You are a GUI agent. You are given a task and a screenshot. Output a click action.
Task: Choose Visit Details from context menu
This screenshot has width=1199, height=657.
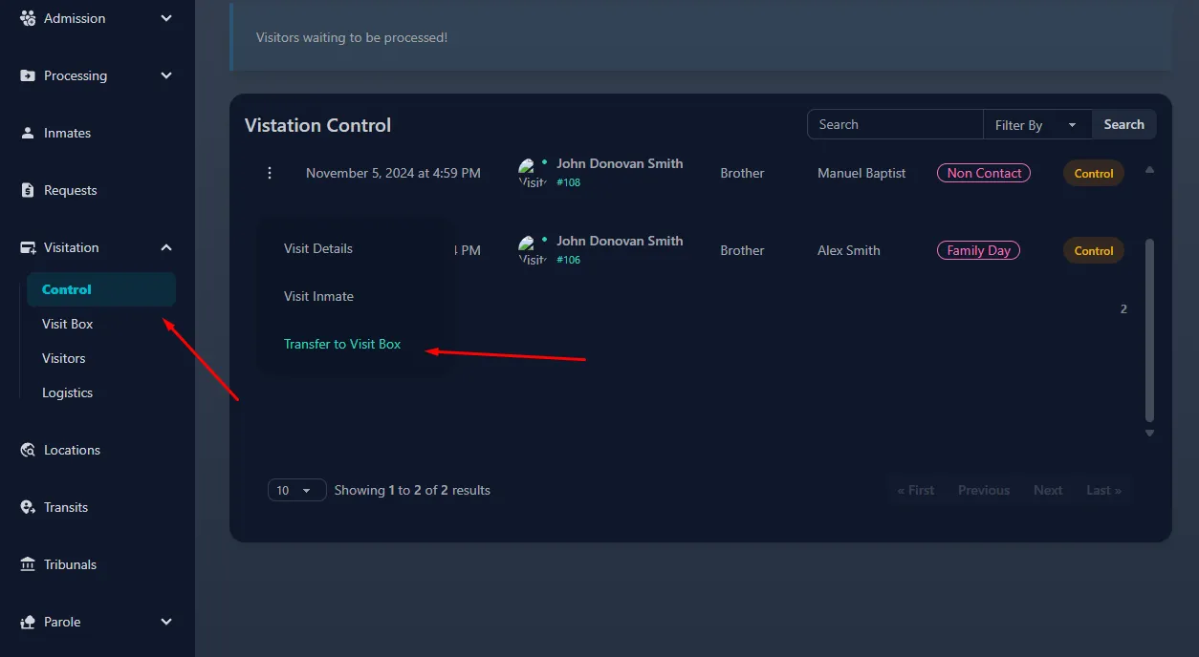click(318, 248)
